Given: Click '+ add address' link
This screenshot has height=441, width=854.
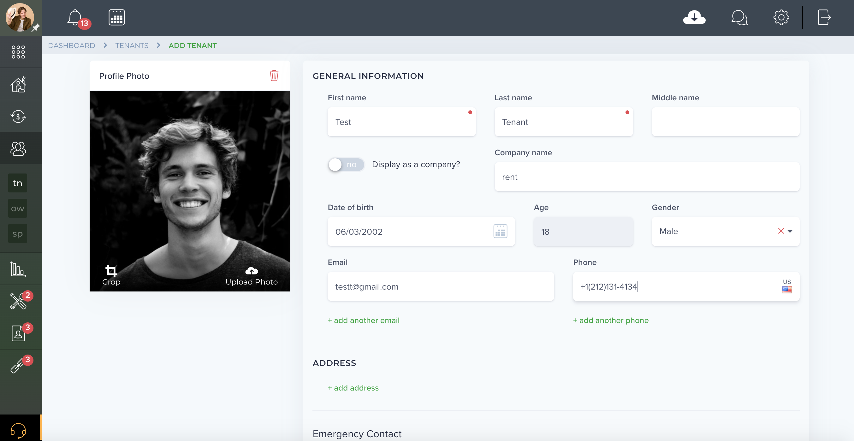Looking at the screenshot, I should tap(353, 388).
